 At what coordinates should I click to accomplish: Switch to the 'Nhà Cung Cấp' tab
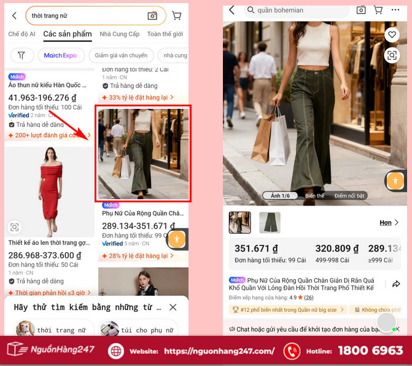pos(119,34)
